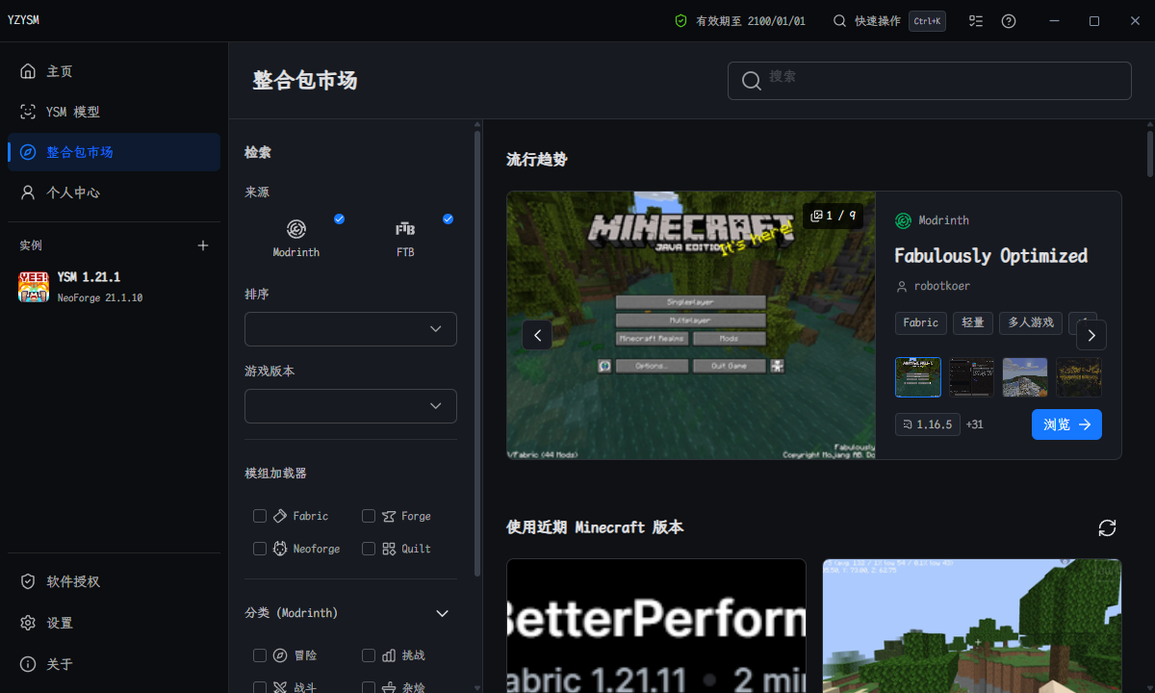Click the 浏览 browse button
This screenshot has height=693, width=1155.
[x=1066, y=424]
